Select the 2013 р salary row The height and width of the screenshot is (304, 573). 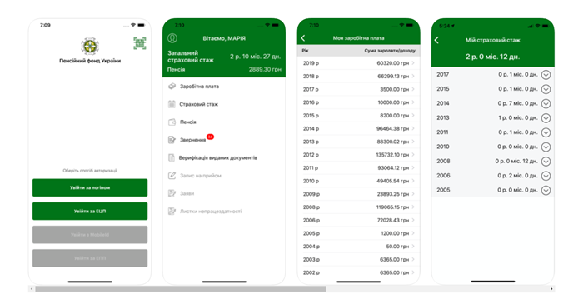[x=358, y=142]
